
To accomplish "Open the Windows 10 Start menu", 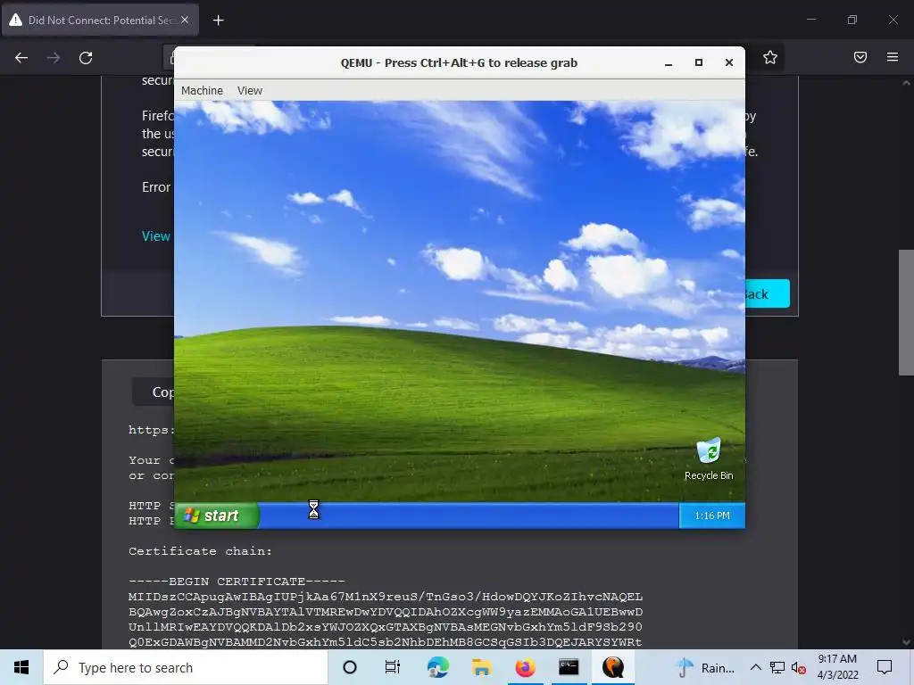I will (21, 667).
